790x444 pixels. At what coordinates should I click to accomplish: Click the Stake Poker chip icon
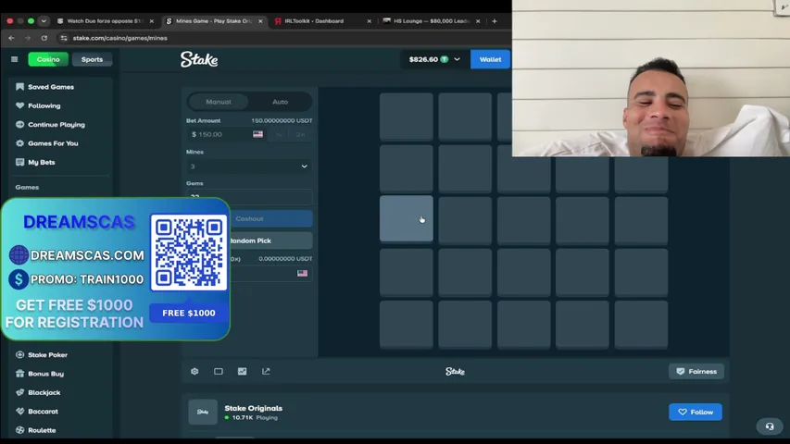coord(19,355)
